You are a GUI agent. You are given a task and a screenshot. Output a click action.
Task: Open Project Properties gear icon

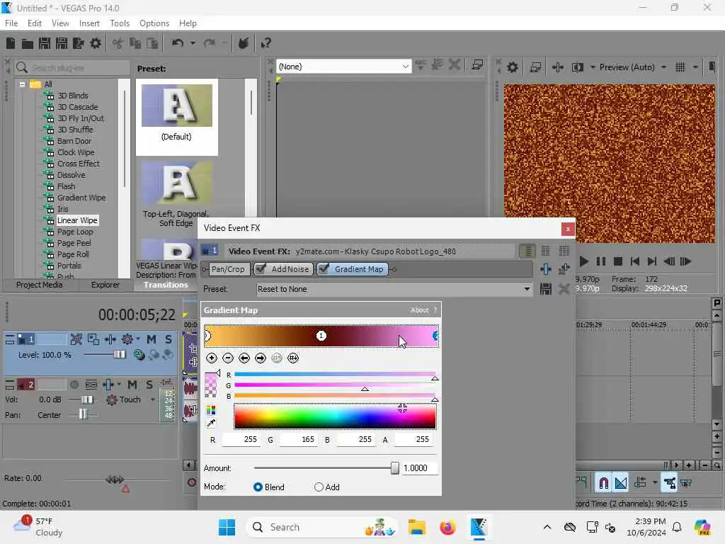click(x=96, y=43)
